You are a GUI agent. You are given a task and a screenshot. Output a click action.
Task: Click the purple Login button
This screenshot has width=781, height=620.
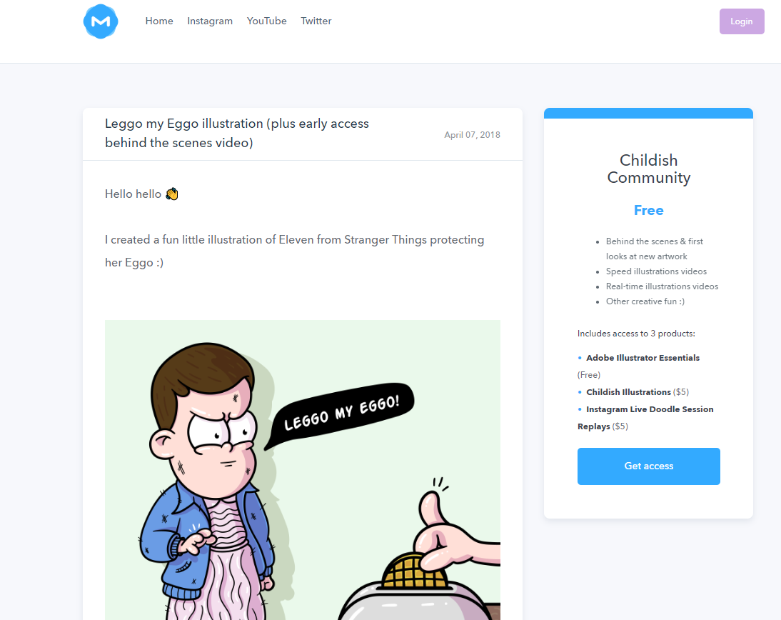coord(742,21)
